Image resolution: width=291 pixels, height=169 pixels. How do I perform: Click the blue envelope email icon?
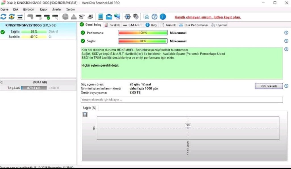[109, 17]
